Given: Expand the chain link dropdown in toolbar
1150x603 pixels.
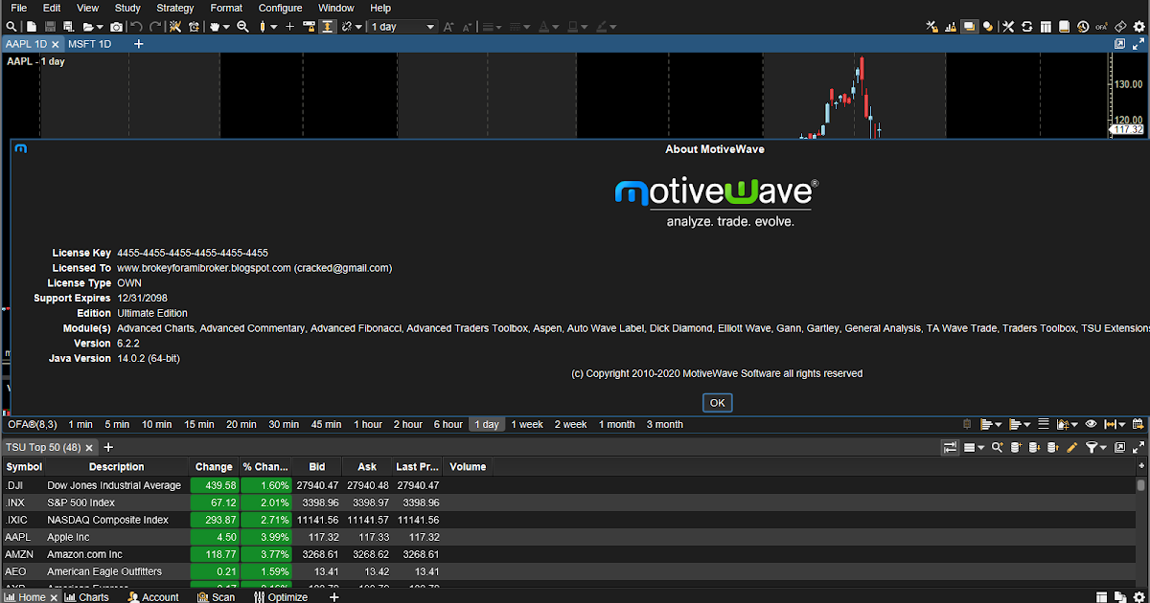Looking at the screenshot, I should coord(358,27).
